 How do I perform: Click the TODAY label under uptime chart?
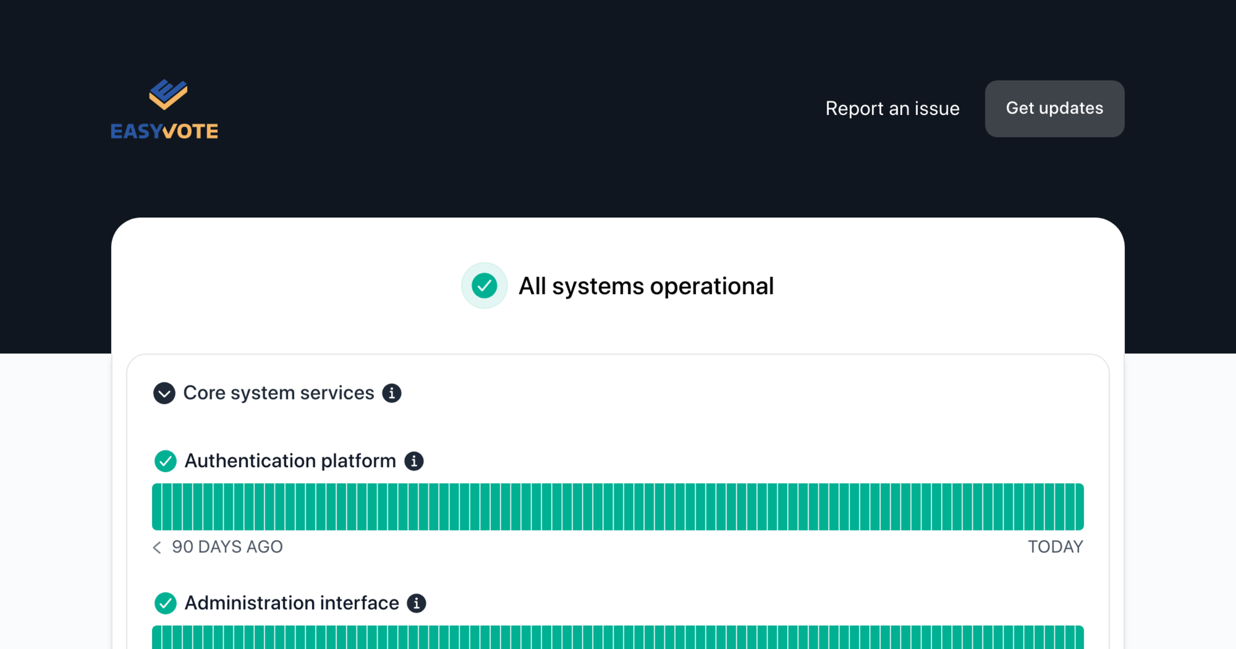pyautogui.click(x=1055, y=547)
